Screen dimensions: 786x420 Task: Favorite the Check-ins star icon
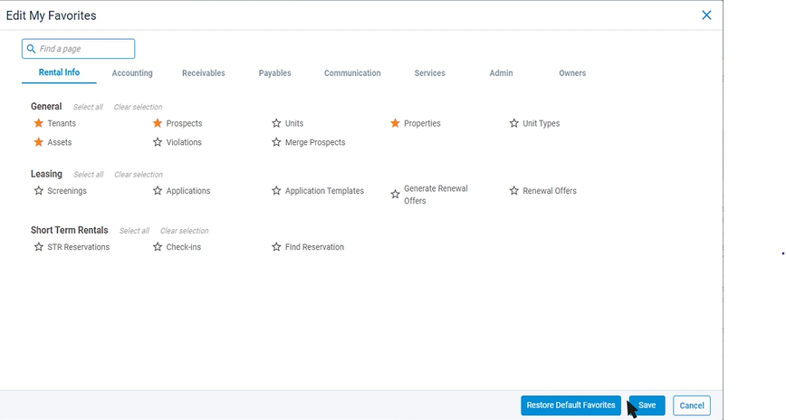[x=158, y=247]
